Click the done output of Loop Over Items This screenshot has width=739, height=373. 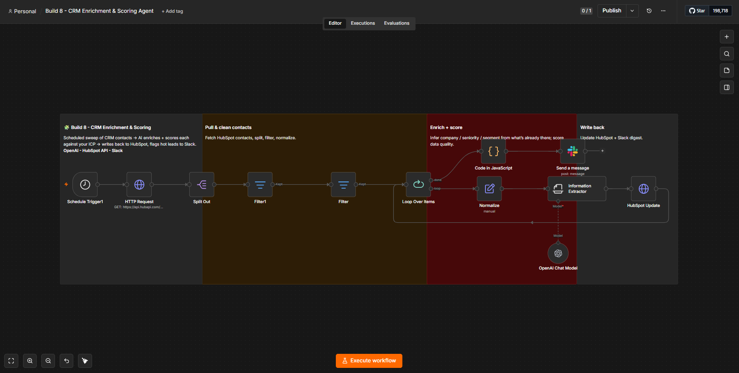(x=431, y=180)
